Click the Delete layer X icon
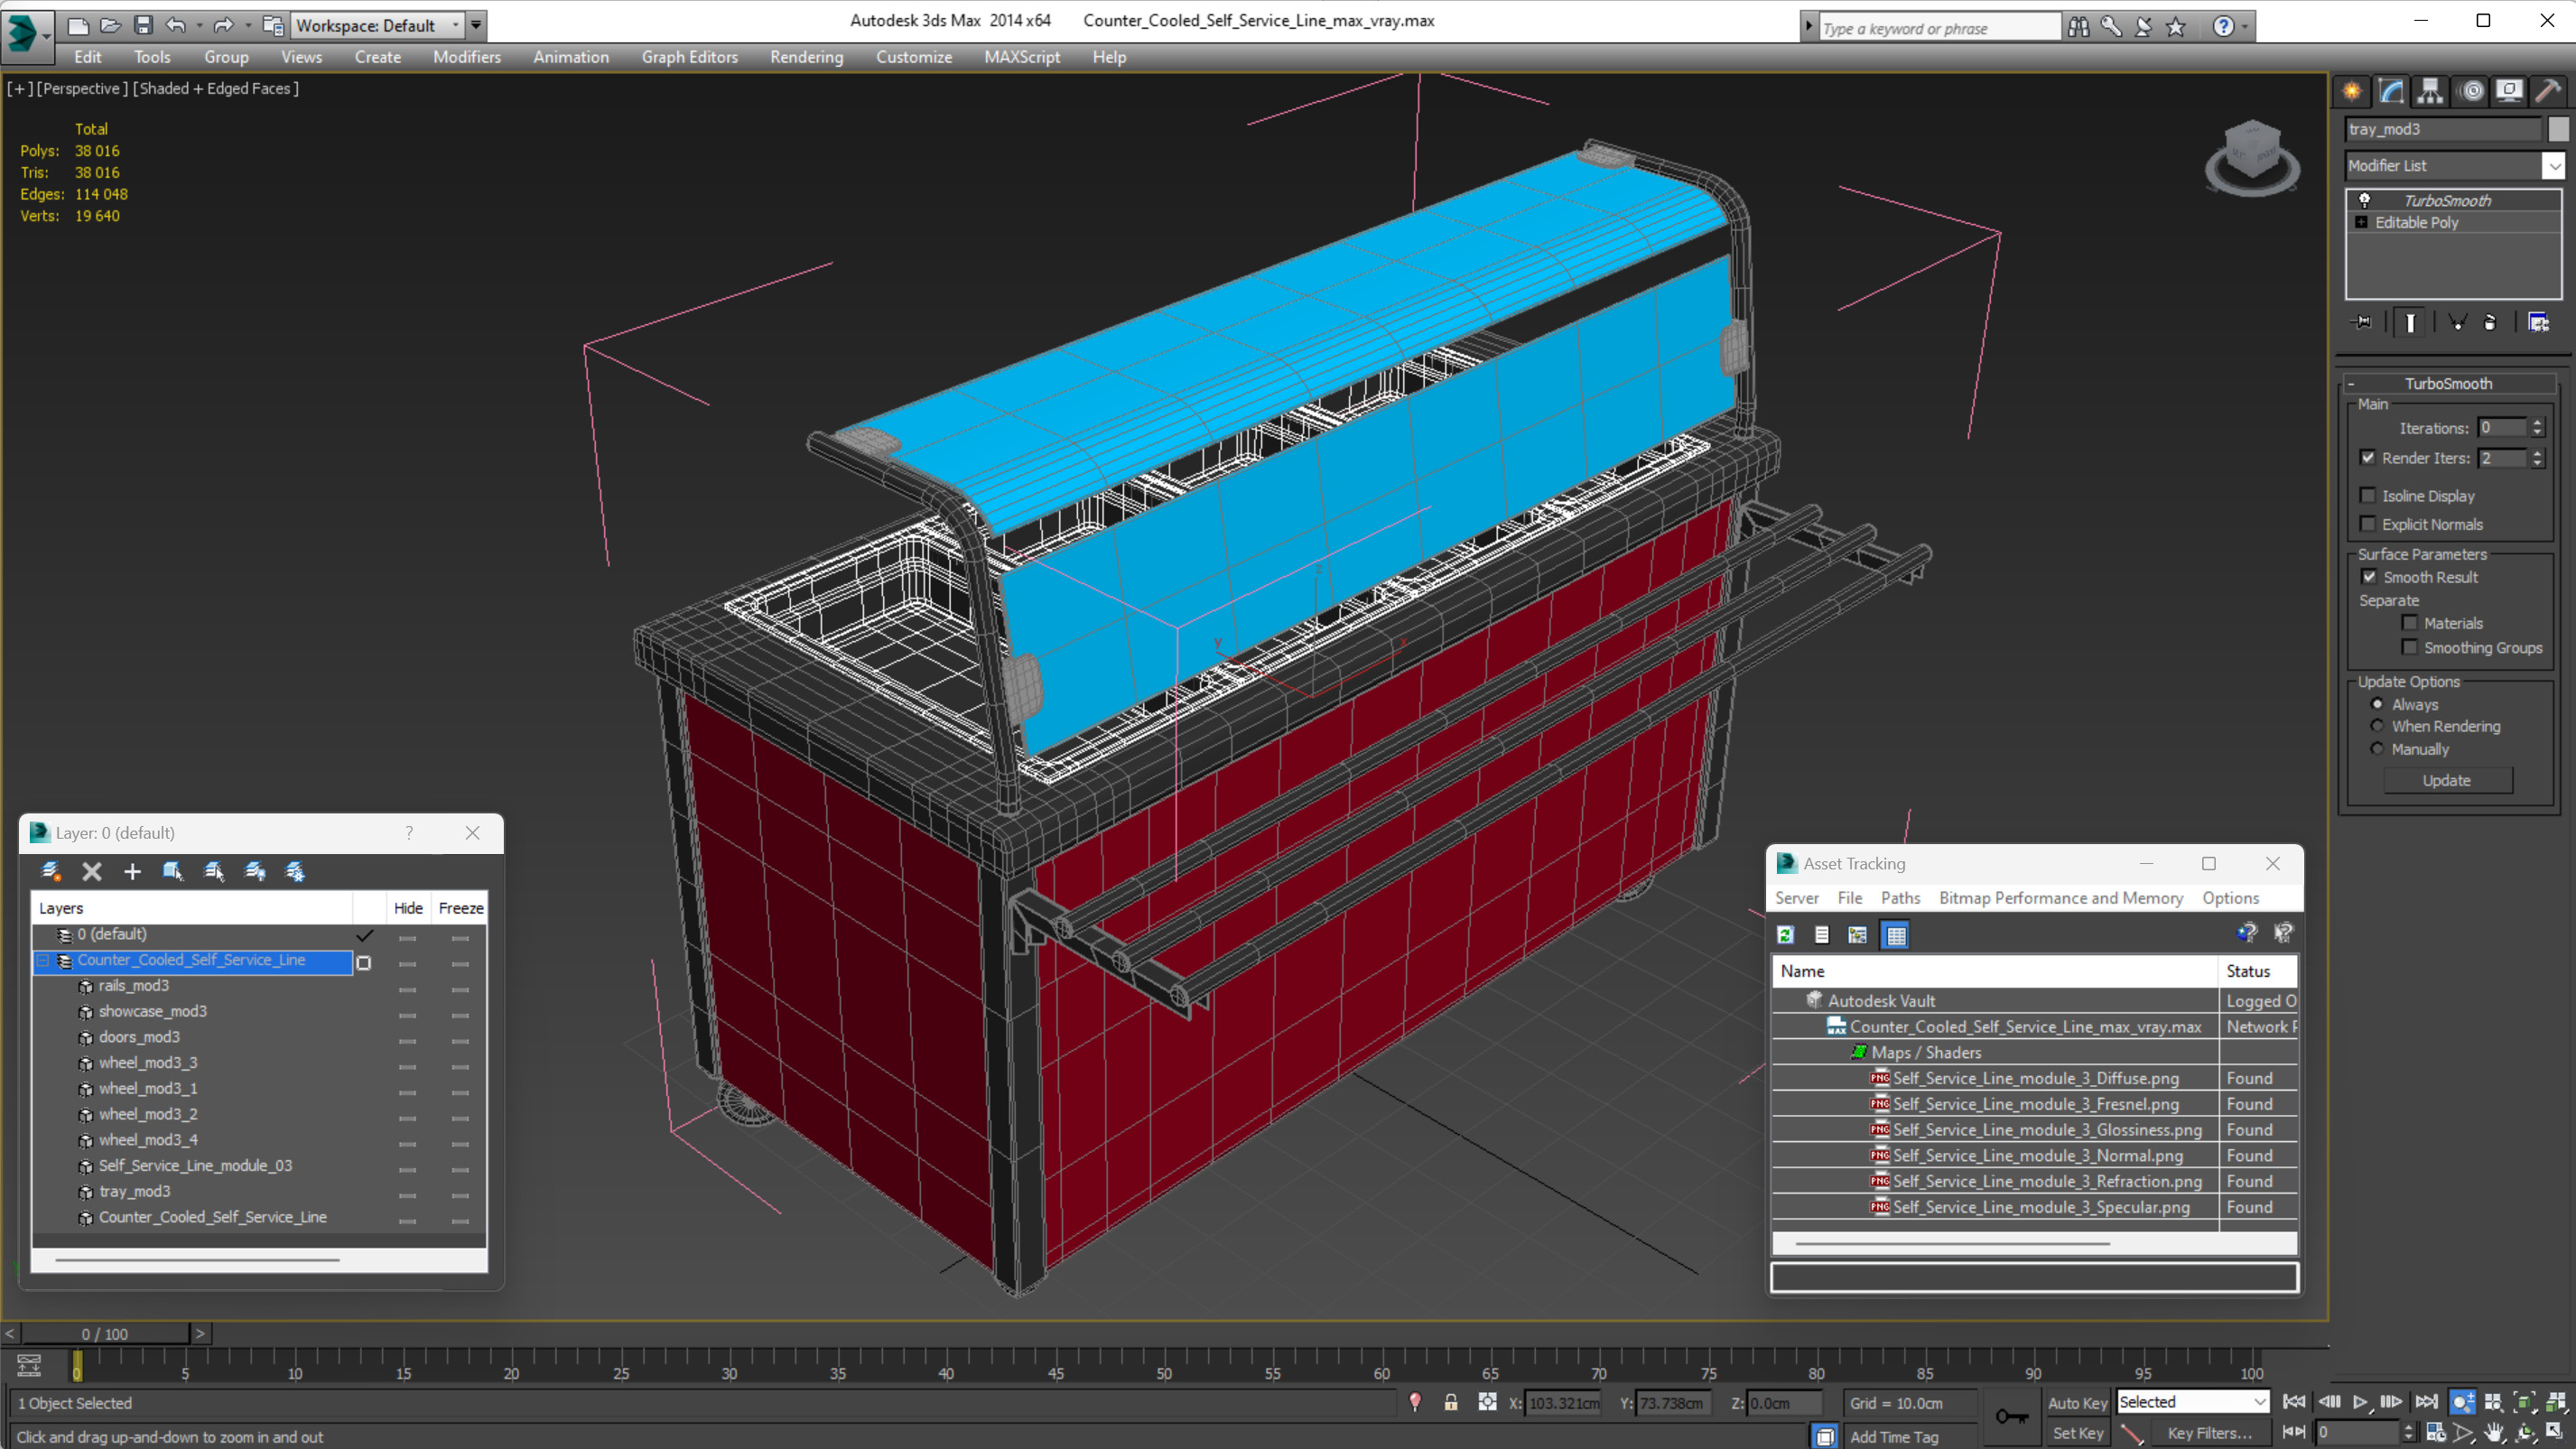This screenshot has width=2576, height=1449. pyautogui.click(x=92, y=871)
